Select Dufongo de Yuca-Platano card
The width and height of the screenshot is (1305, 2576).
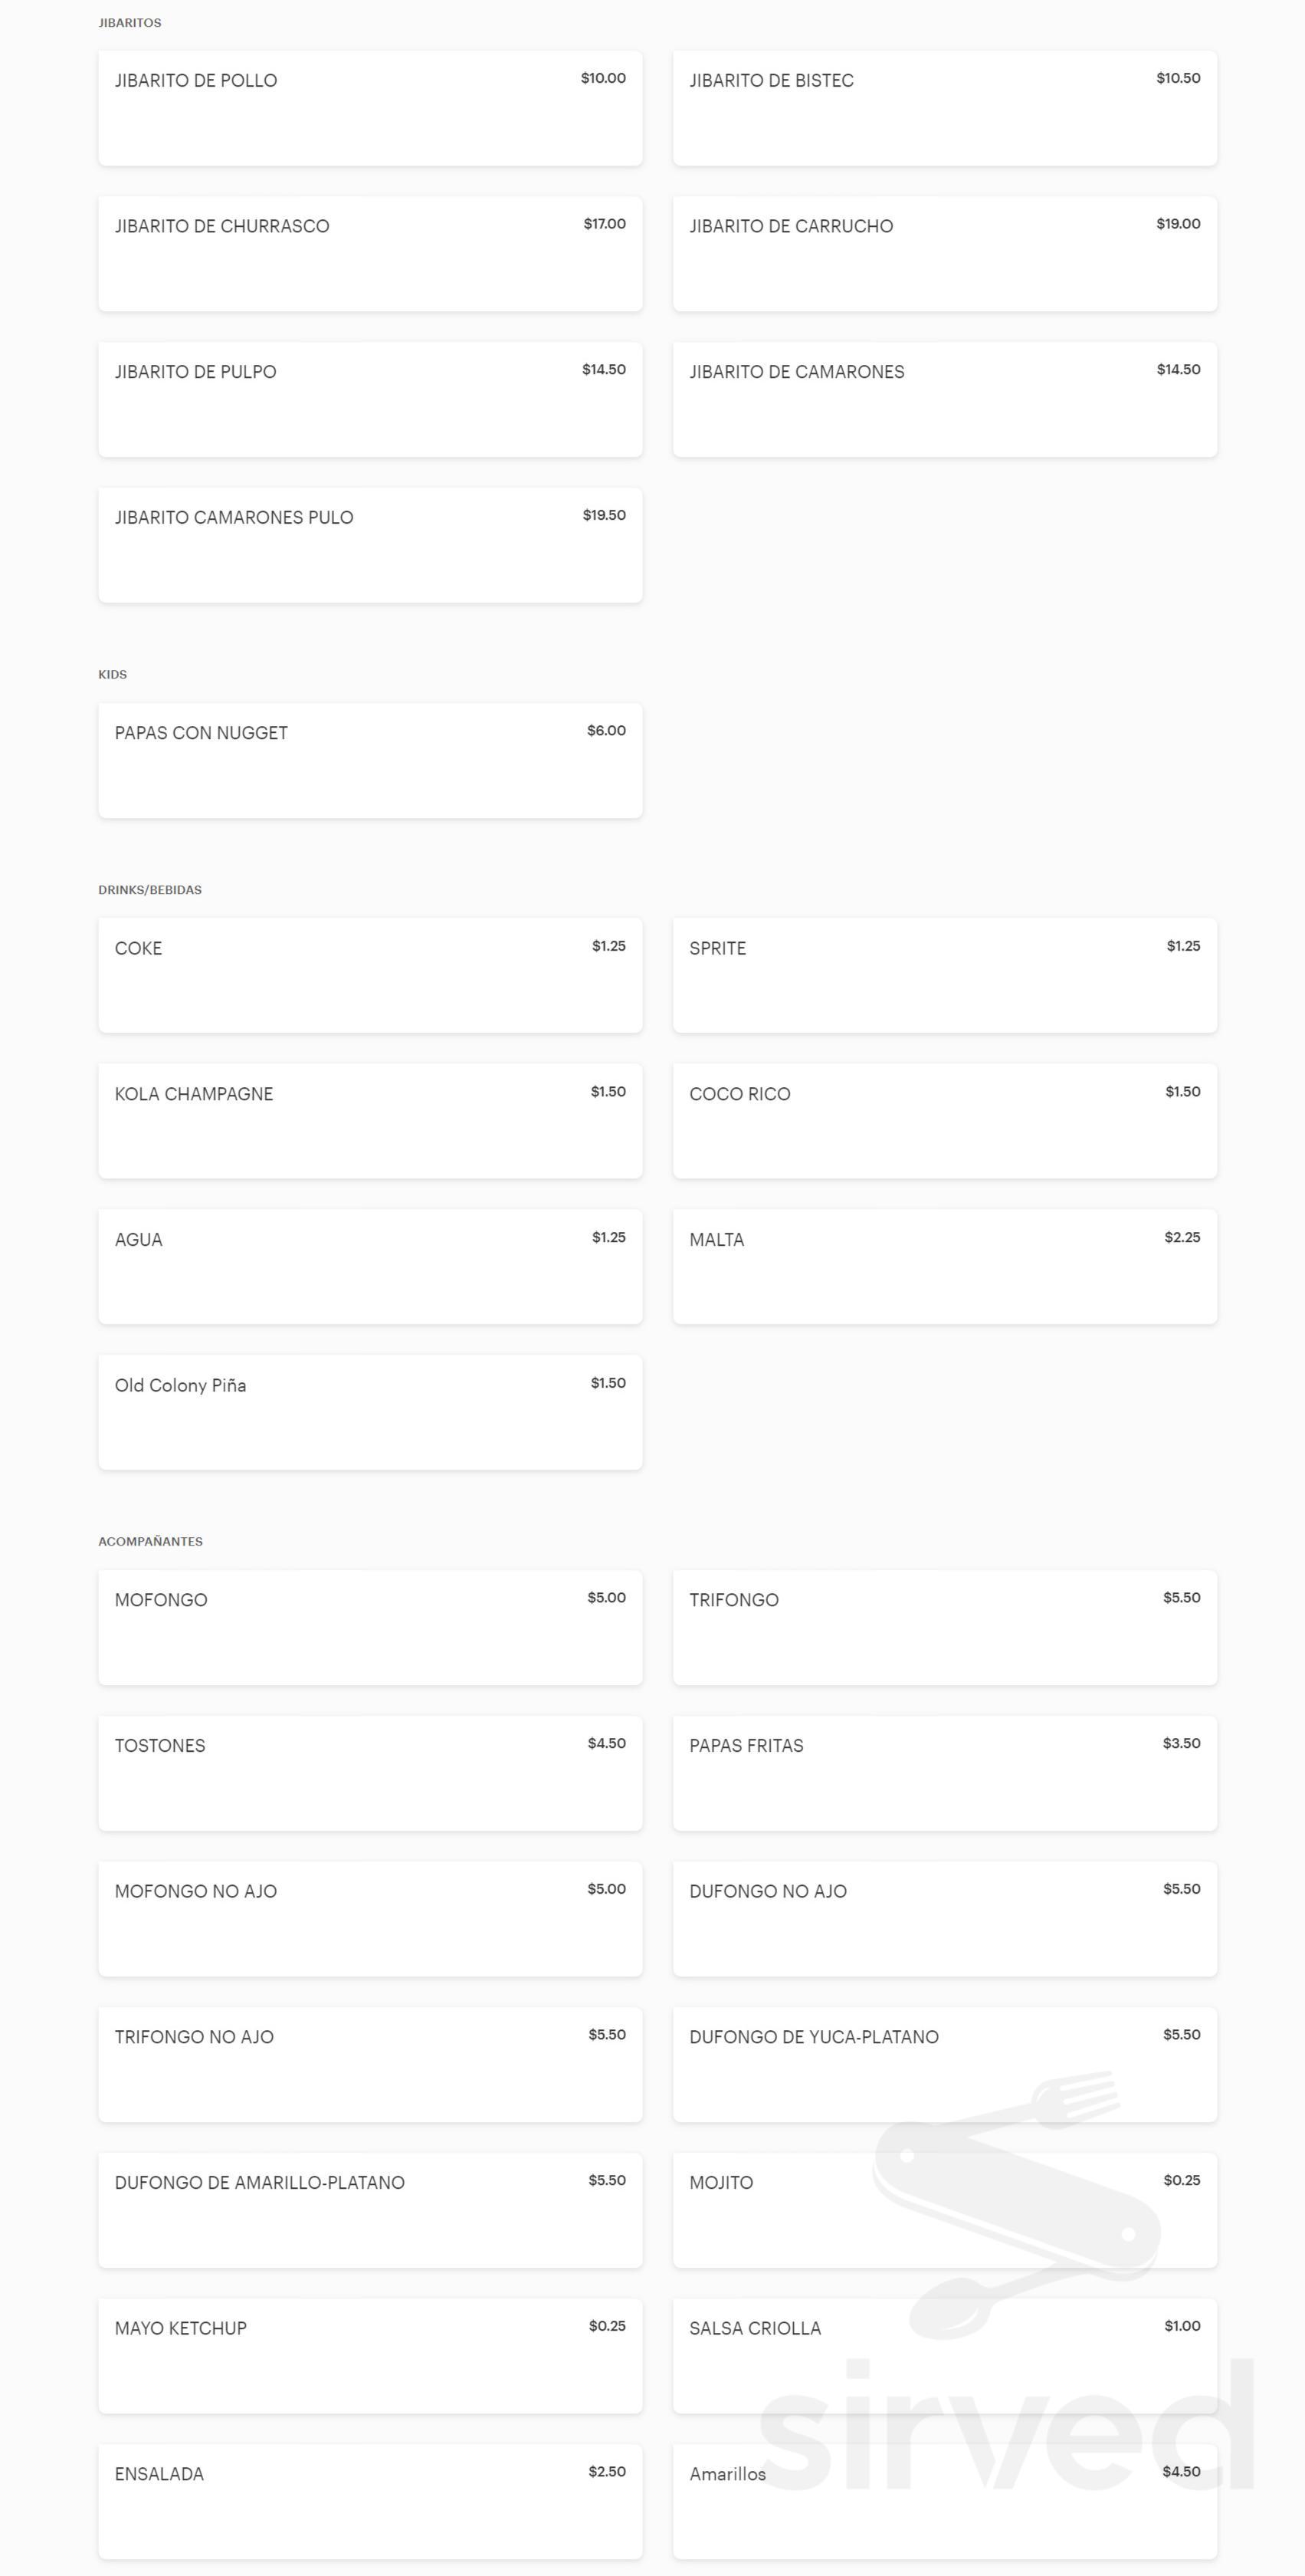[944, 2065]
